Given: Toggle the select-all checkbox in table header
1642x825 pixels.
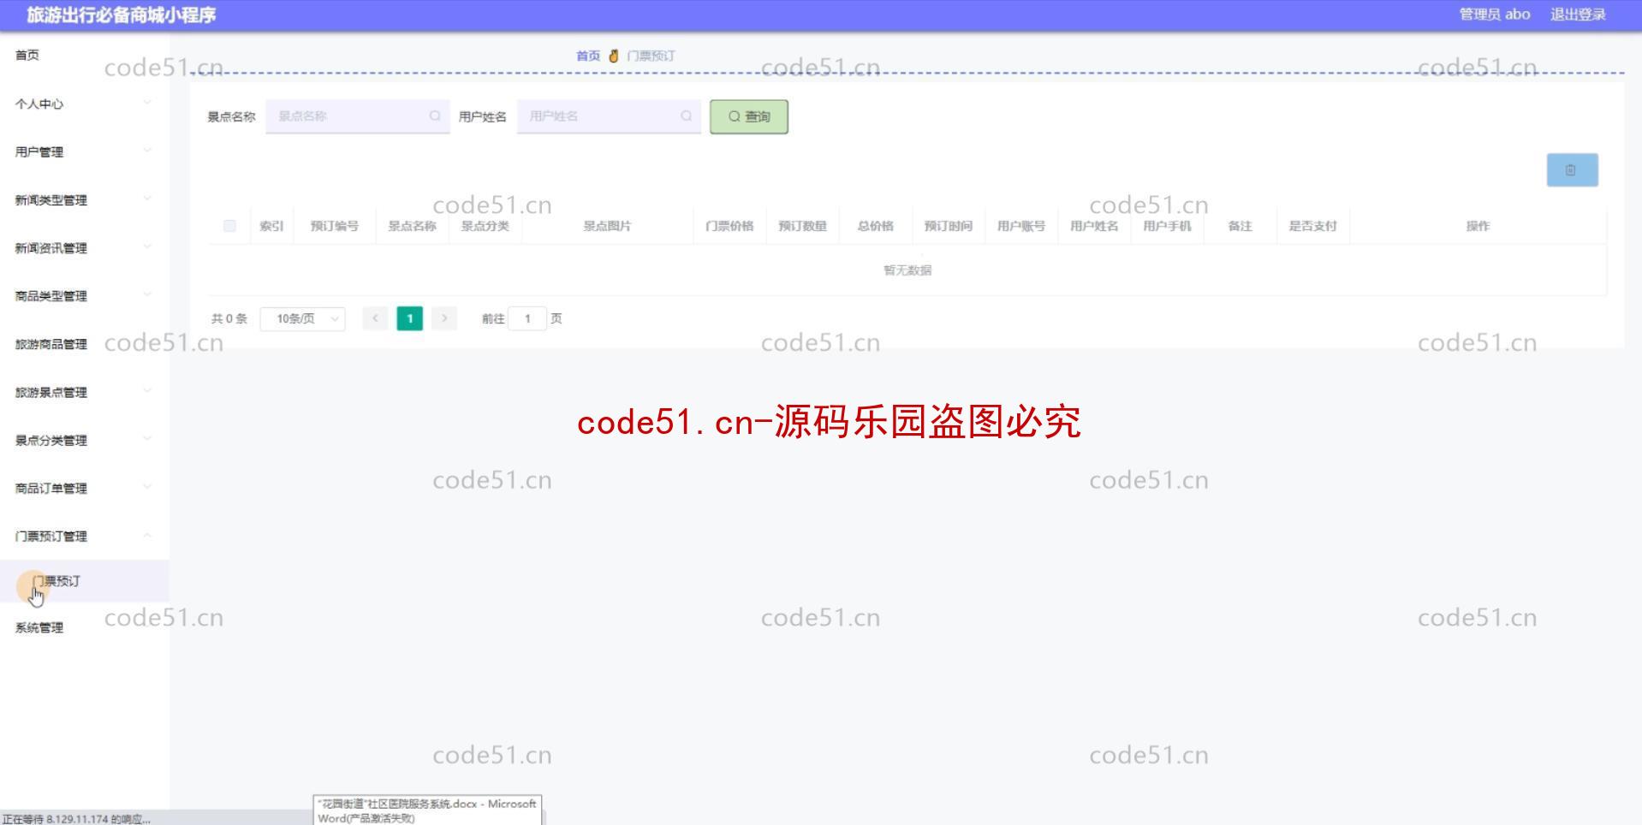Looking at the screenshot, I should (229, 226).
